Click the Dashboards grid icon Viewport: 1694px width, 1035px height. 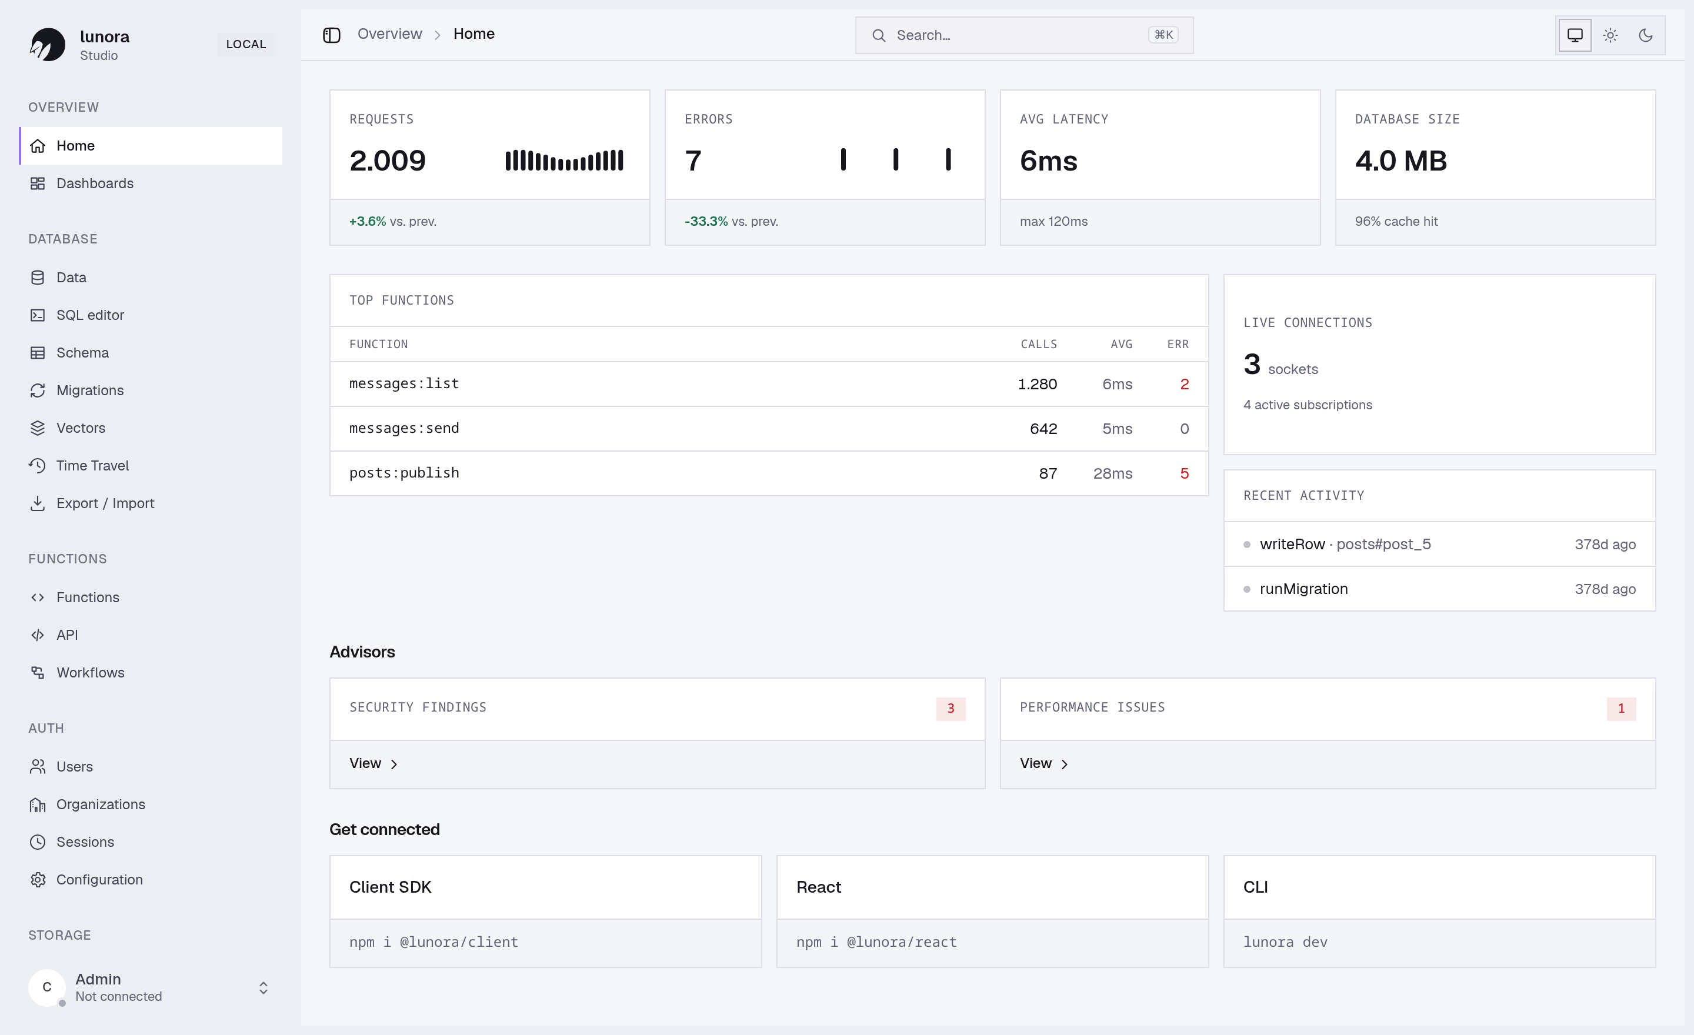pyautogui.click(x=38, y=183)
